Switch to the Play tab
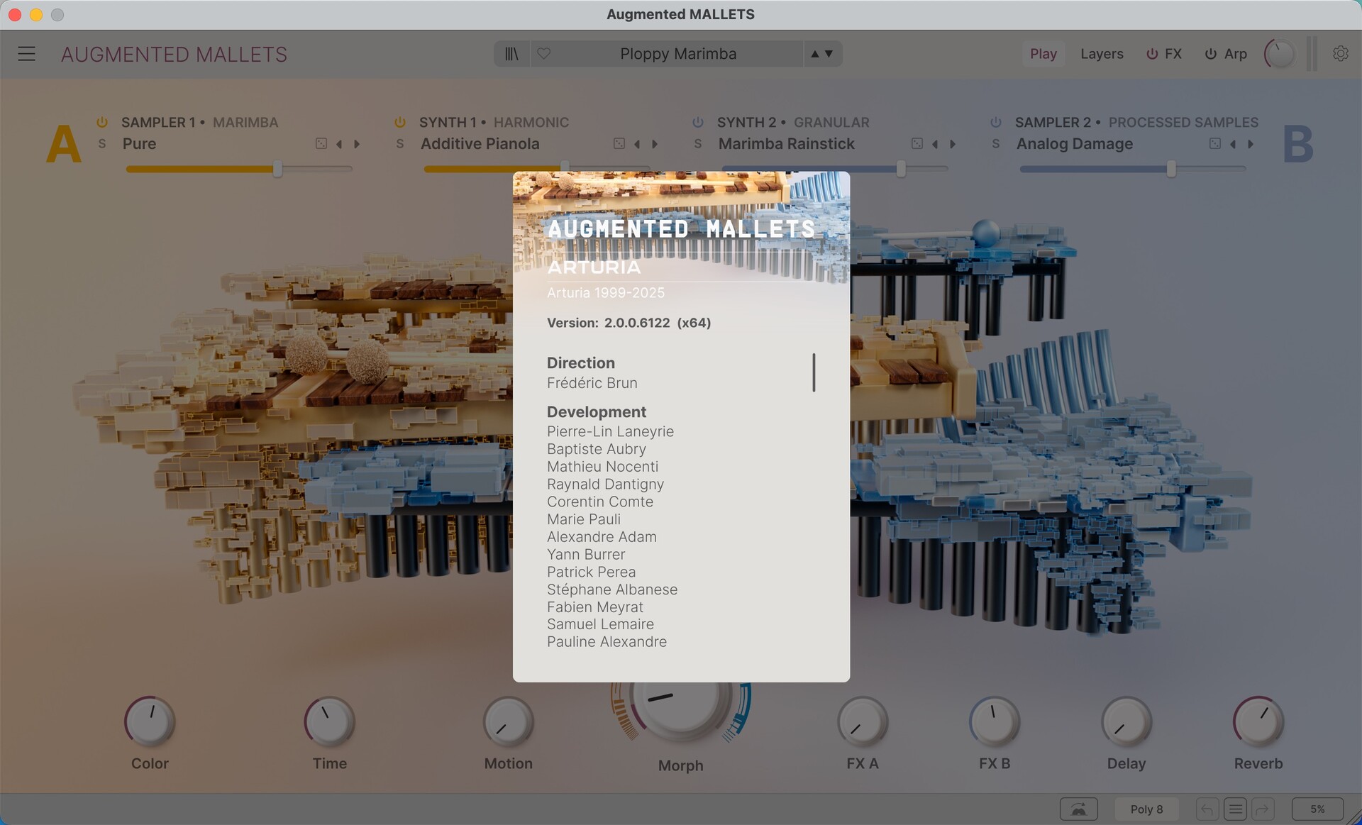Viewport: 1362px width, 825px height. click(x=1043, y=54)
